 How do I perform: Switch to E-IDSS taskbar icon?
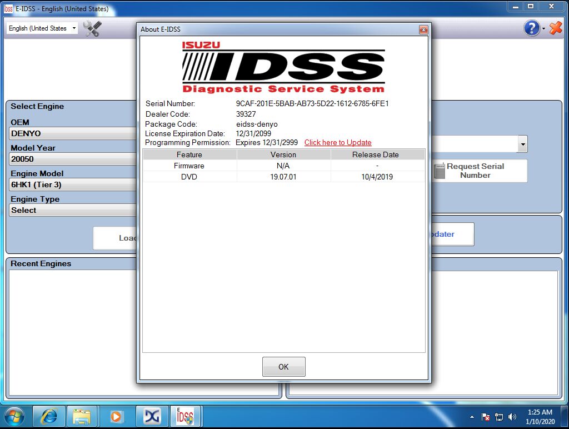[x=186, y=416]
